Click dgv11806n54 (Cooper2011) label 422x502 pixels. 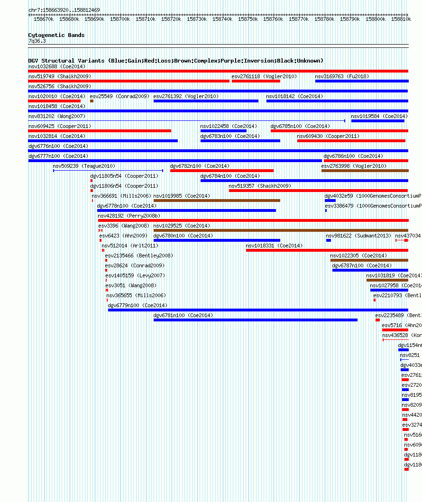124,186
